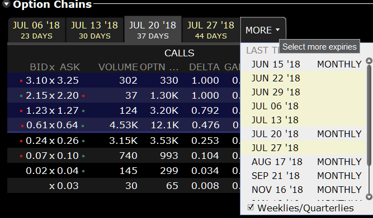Click delta value 0.476
The width and height of the screenshot is (373, 218).
point(206,125)
